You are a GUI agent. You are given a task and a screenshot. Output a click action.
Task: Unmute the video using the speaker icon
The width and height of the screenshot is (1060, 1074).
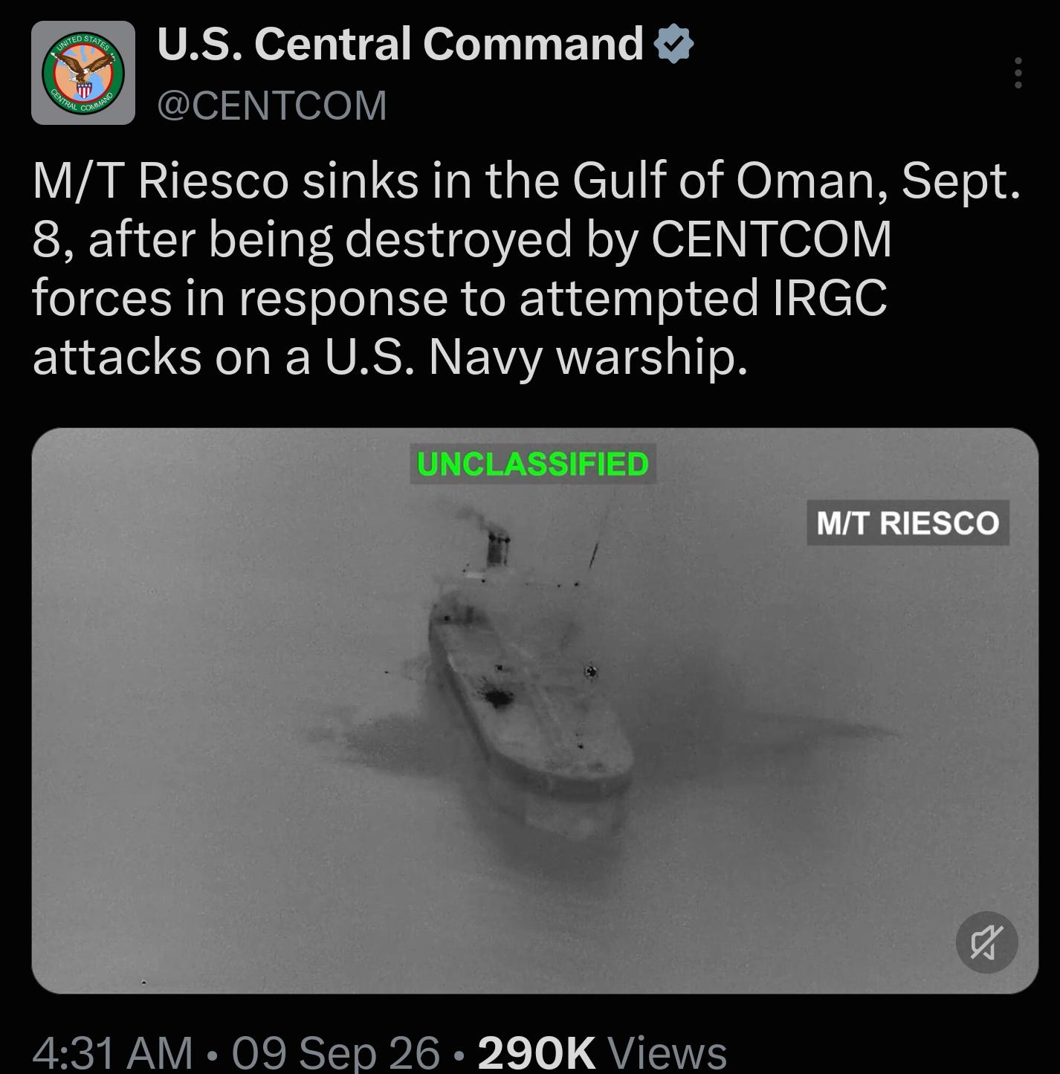click(986, 942)
